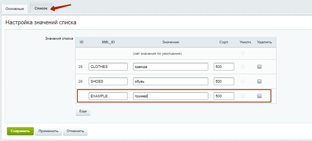Click the Сорт. column header

coord(224,42)
